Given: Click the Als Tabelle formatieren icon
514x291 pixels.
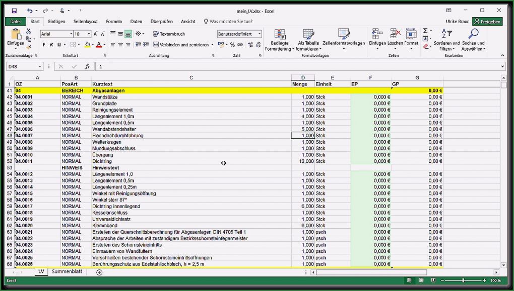Looking at the screenshot, I should [x=308, y=35].
